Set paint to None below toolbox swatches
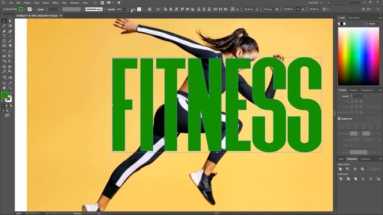Image resolution: width=383 pixels, height=215 pixels. tap(11, 106)
